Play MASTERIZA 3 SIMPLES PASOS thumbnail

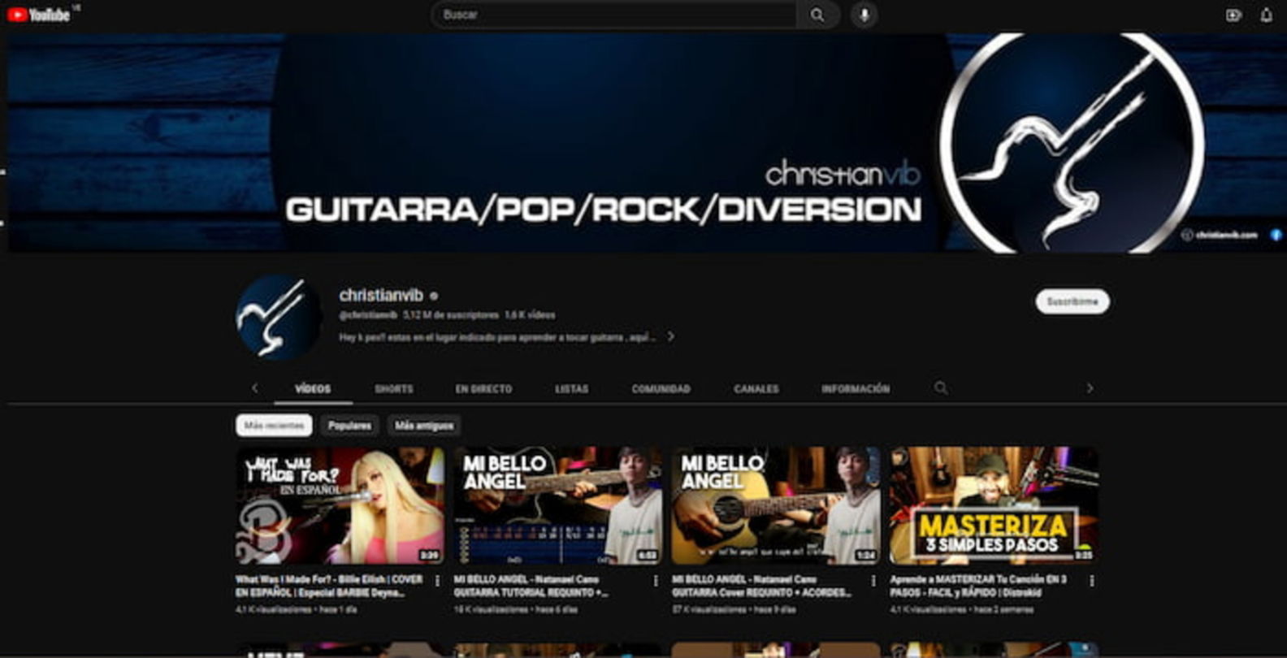click(x=994, y=505)
